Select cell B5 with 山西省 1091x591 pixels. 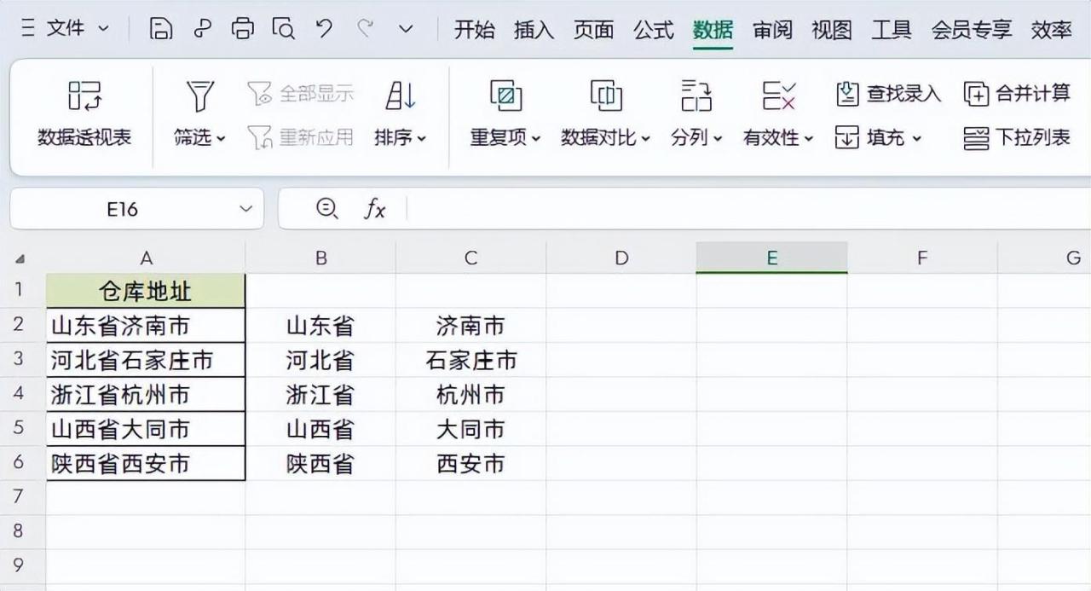320,429
